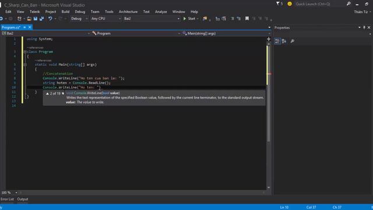Screen dimensions: 373x210
Task: Click the Quick Launch search magnifier icon
Action: (349, 4)
